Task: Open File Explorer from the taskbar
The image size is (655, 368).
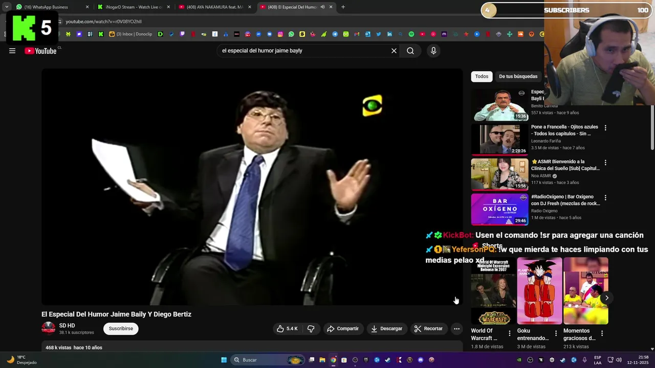Action: 322,360
